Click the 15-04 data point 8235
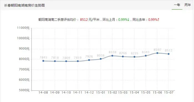 click(134, 57)
